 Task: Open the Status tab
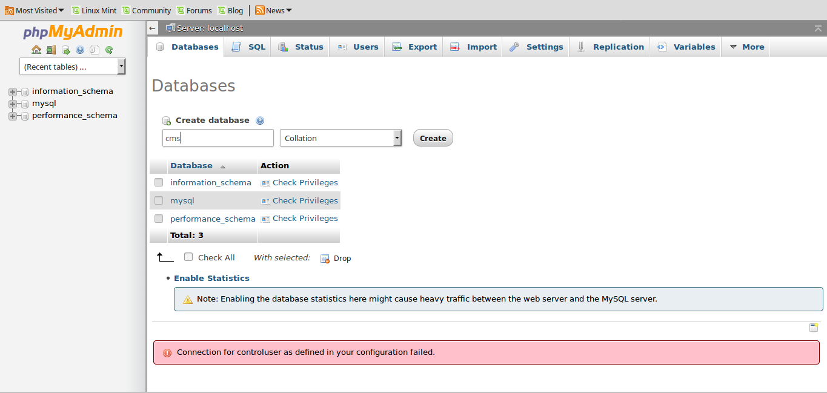coord(301,47)
